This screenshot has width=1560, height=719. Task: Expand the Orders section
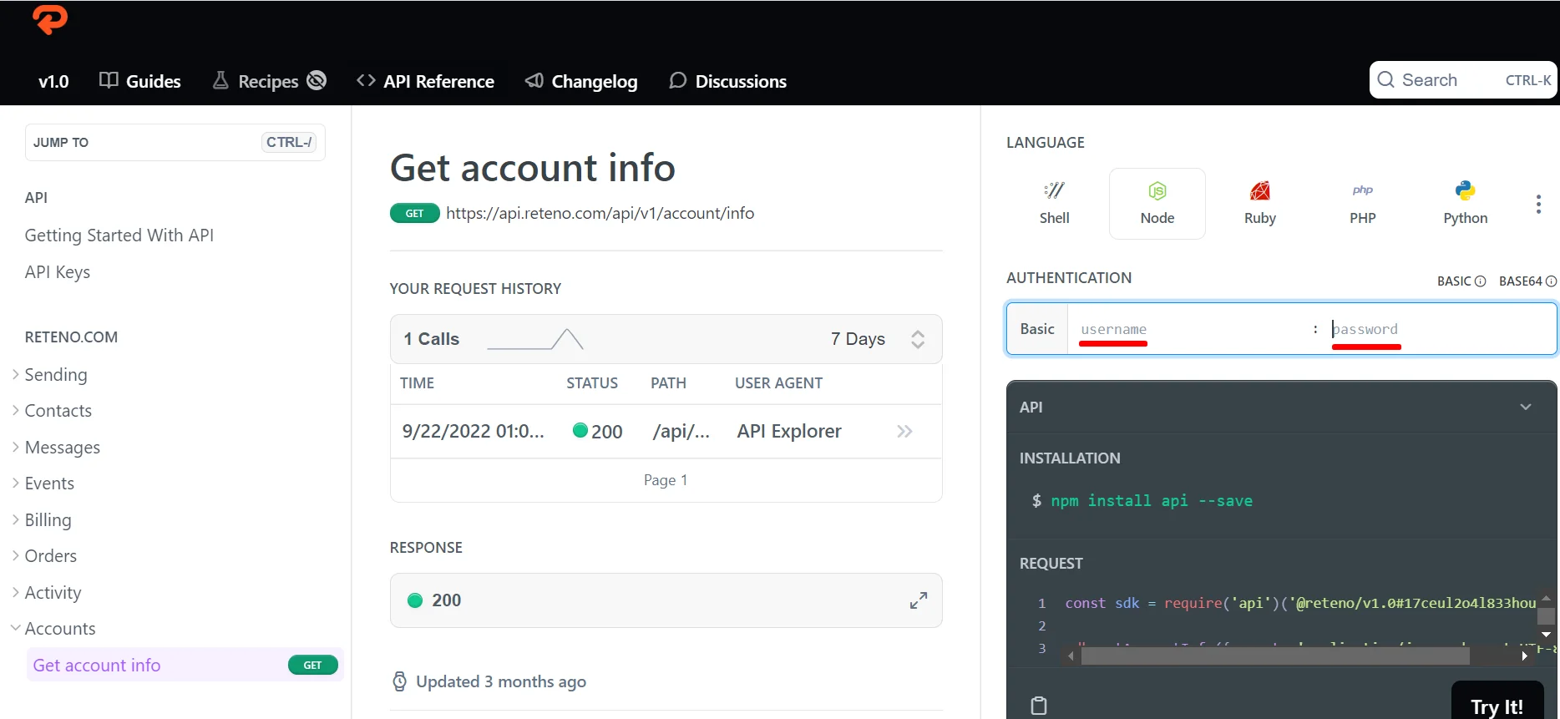tap(44, 556)
